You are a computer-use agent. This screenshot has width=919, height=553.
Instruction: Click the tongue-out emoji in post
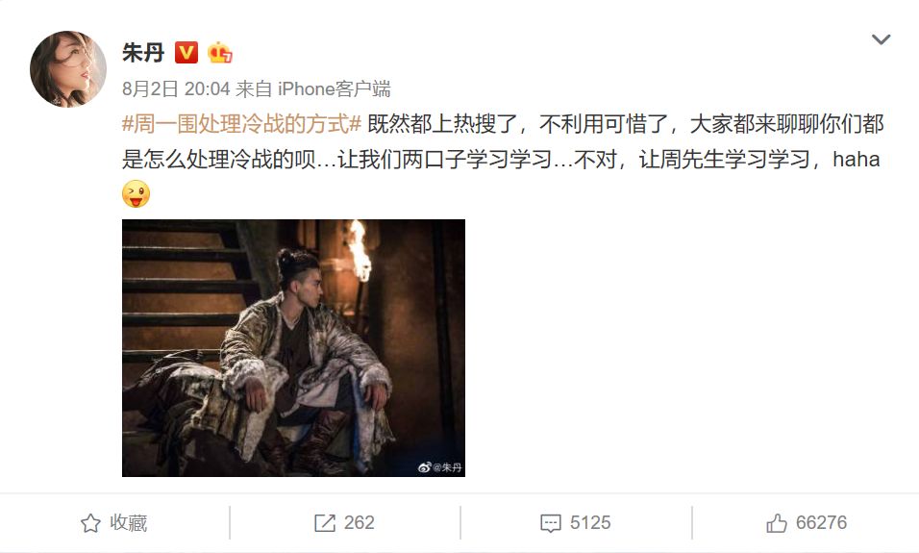click(136, 194)
